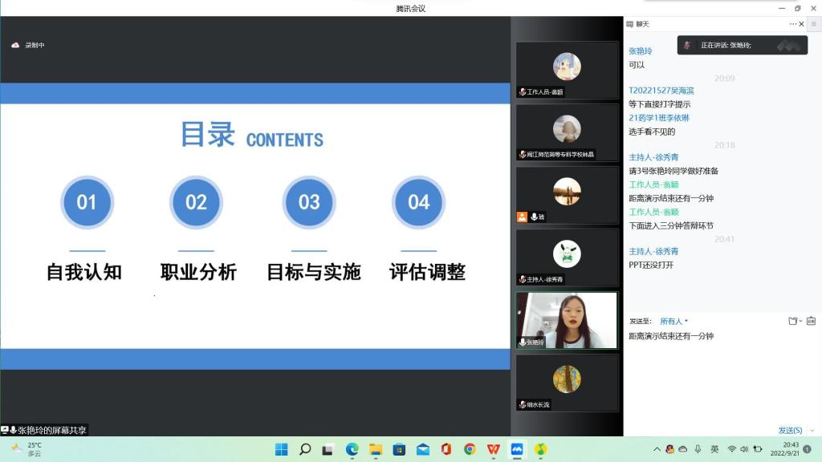Select 张艳玲's video thumbnail
The image size is (822, 462).
pyautogui.click(x=567, y=320)
